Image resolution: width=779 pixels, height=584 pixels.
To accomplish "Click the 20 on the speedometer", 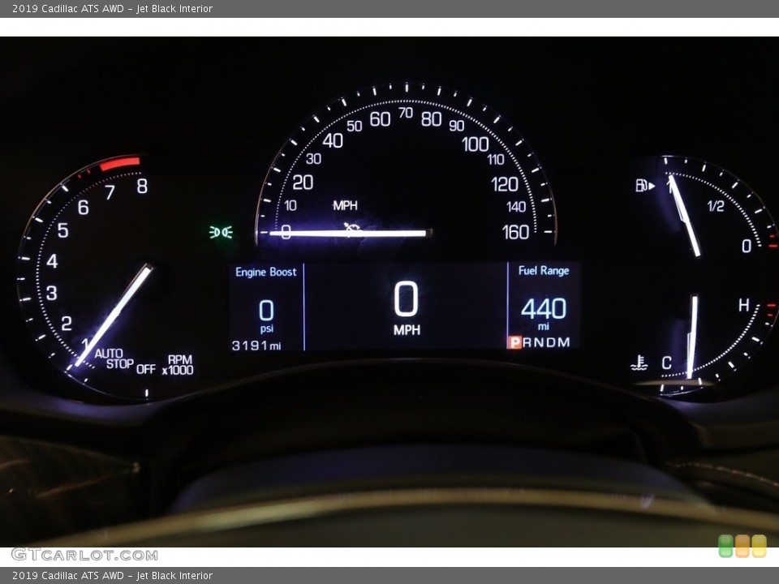I will click(x=303, y=182).
